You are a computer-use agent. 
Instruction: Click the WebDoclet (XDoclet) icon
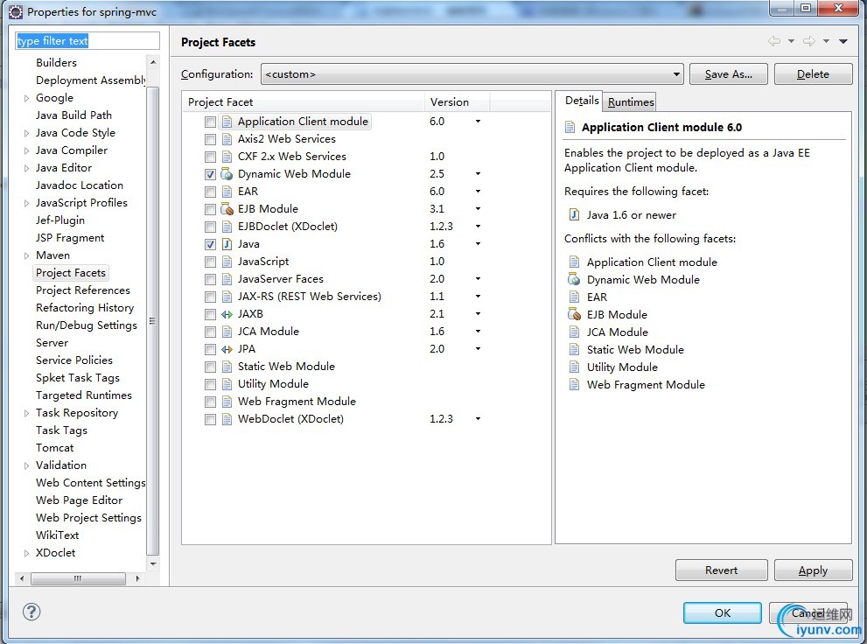(x=227, y=419)
